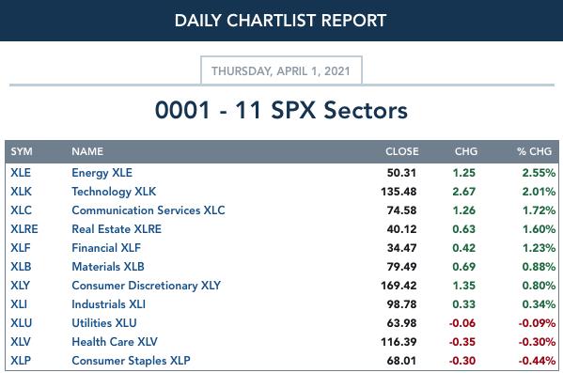The image size is (563, 373).
Task: Click the XLK symbol link
Action: point(21,192)
